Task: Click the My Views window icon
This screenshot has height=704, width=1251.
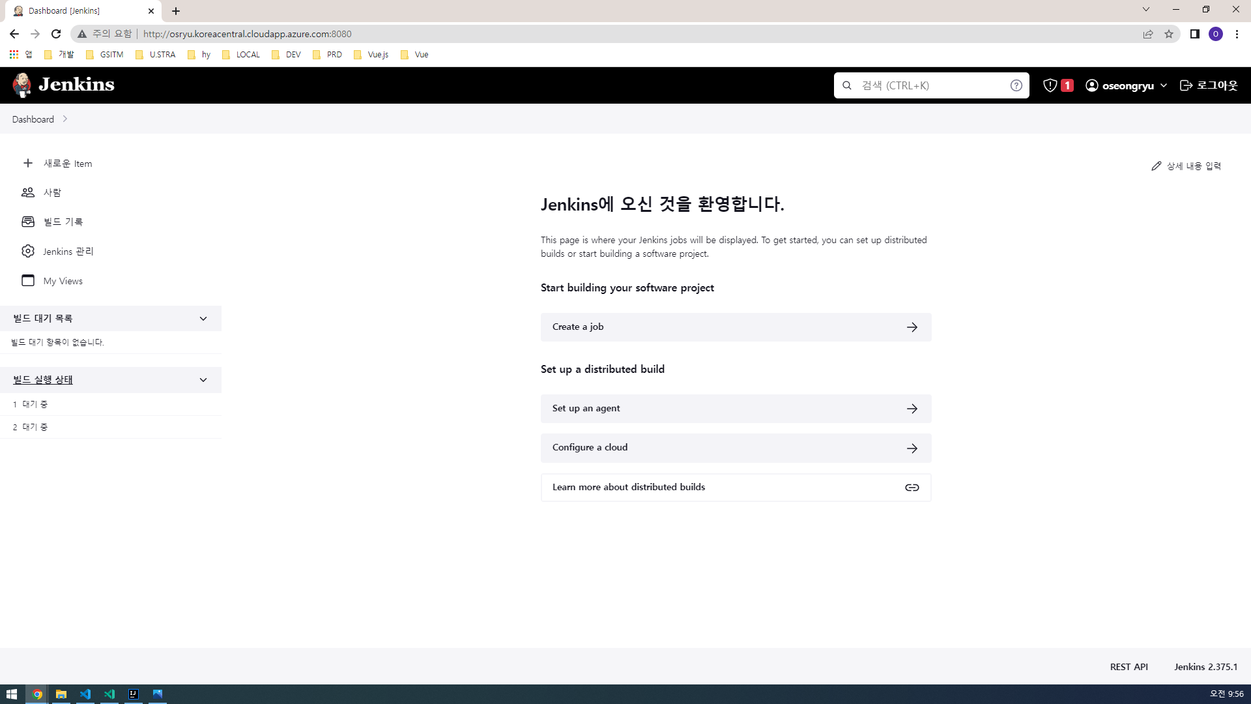Action: click(28, 280)
